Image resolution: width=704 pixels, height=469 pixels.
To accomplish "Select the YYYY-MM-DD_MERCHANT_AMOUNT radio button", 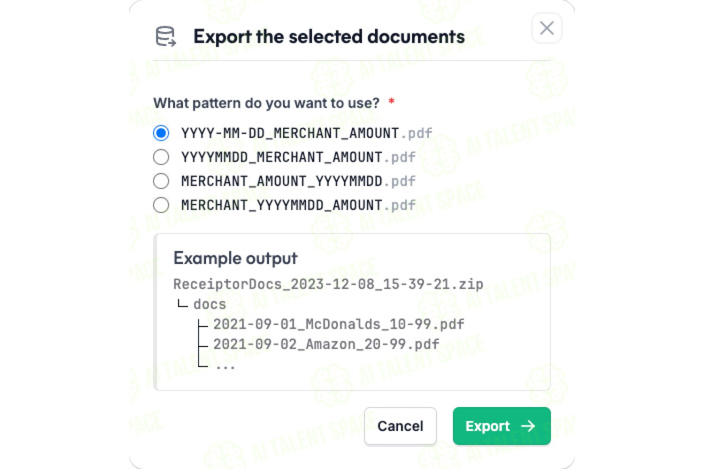I will click(x=161, y=133).
